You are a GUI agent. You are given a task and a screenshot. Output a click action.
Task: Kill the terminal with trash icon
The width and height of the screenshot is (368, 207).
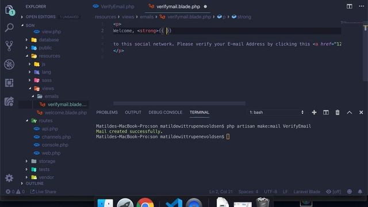click(x=338, y=113)
